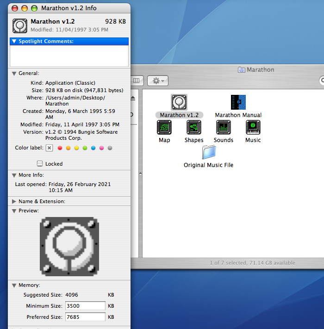Clear the color label with the X

click(x=50, y=148)
